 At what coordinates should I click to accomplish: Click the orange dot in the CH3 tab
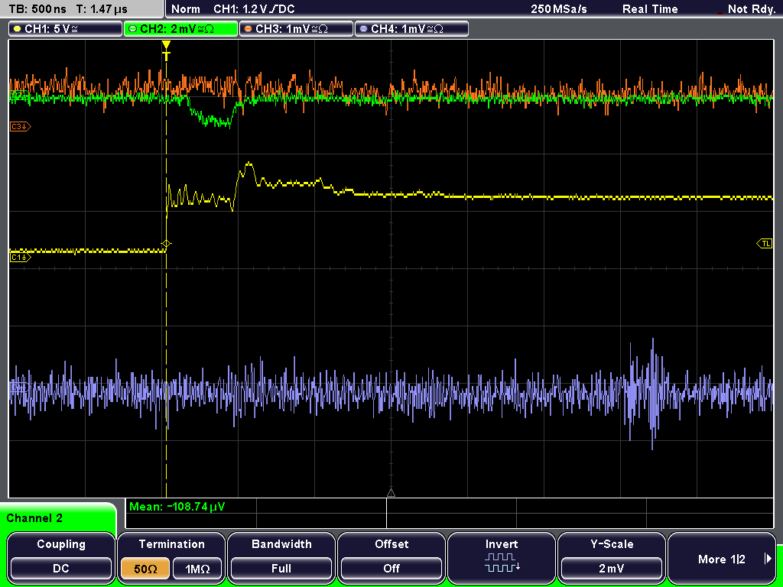pos(248,29)
